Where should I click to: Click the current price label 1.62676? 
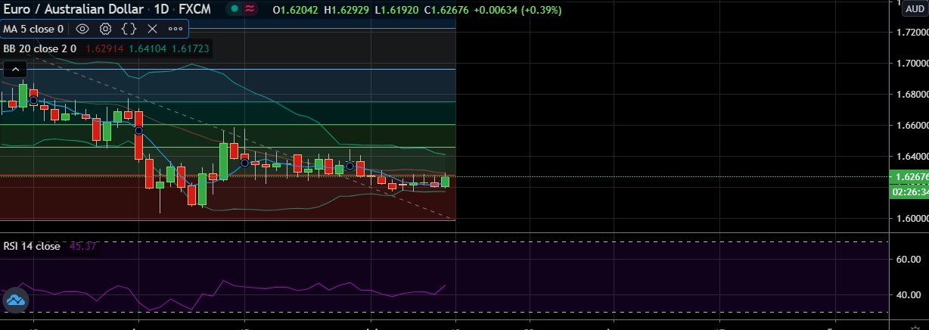coord(909,177)
